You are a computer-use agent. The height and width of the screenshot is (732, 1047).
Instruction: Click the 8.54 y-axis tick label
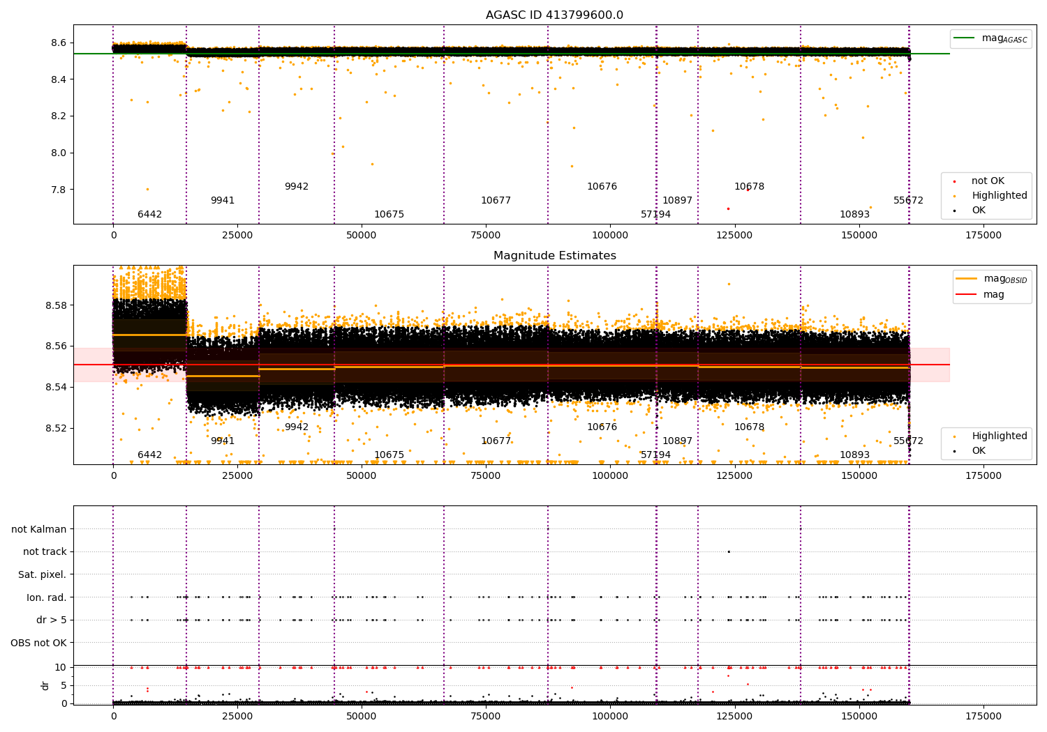56,387
